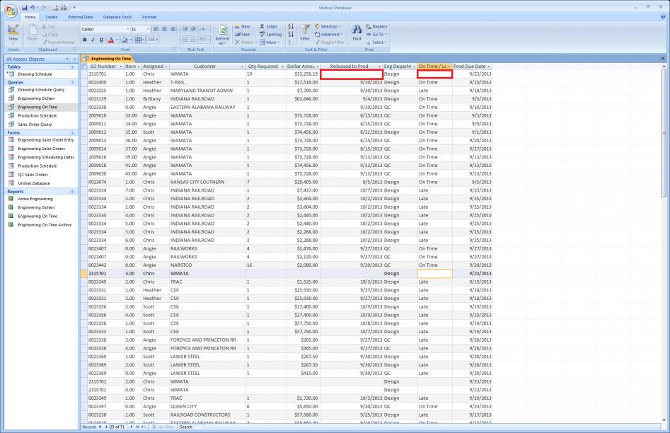Click the Font Color button
This screenshot has height=433, width=670.
pyautogui.click(x=111, y=40)
